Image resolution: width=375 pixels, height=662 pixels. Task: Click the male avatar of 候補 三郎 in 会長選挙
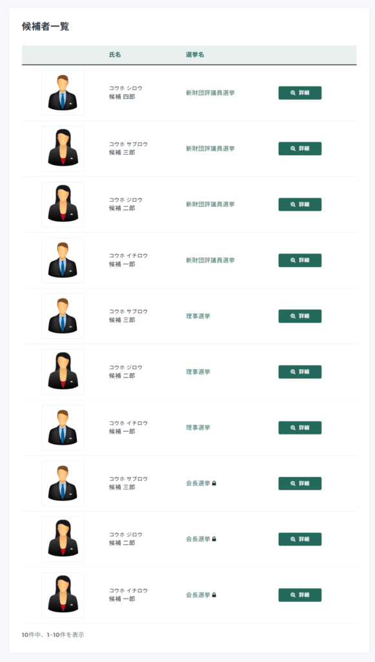pyautogui.click(x=63, y=484)
